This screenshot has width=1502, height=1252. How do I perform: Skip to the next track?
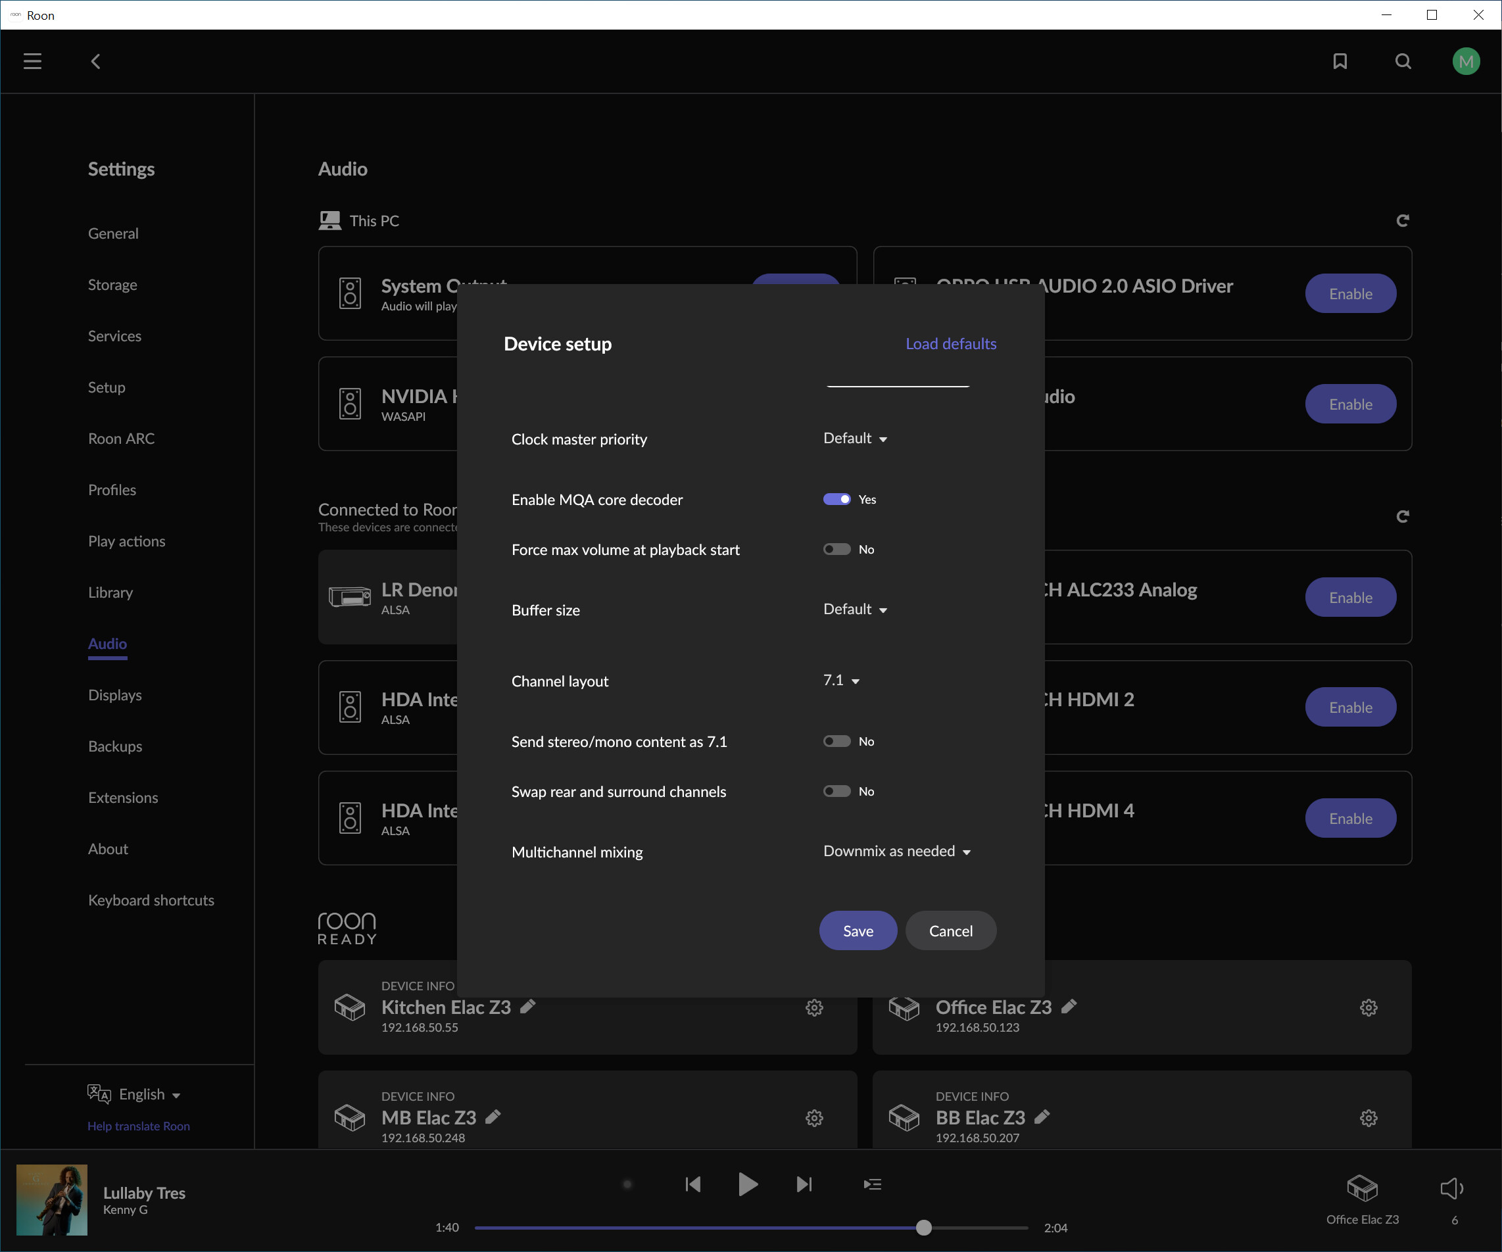click(x=804, y=1184)
